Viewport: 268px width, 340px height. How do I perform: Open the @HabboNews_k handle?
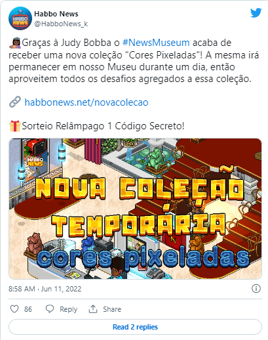coord(61,24)
